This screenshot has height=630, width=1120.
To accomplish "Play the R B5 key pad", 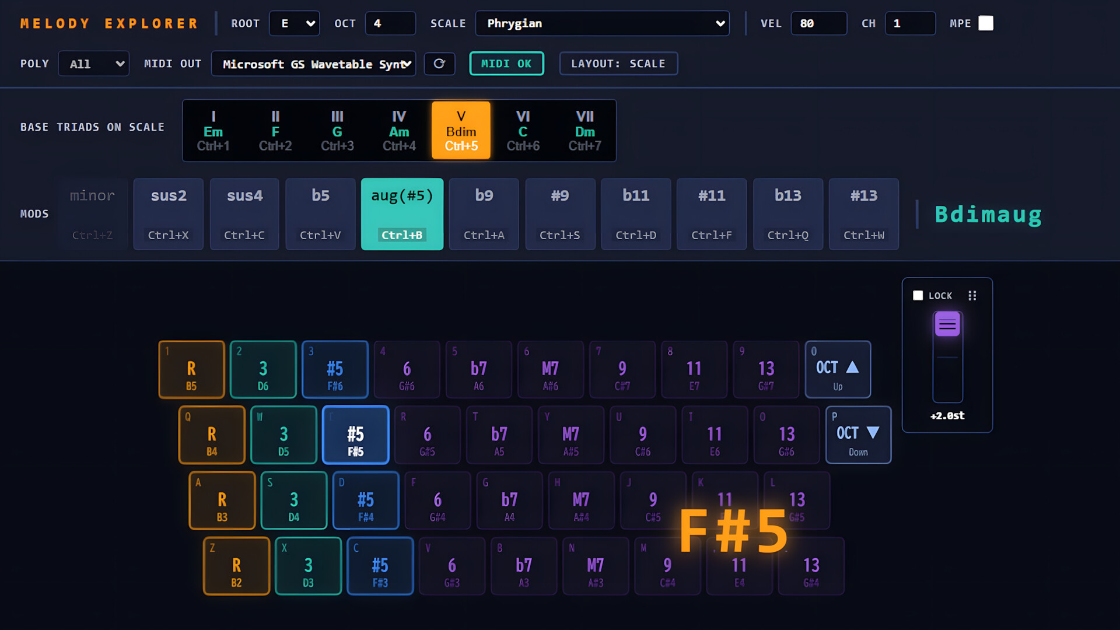I will [191, 370].
